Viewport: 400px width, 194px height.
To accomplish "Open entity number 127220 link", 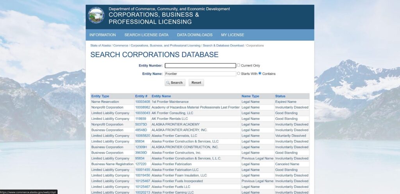I will 141,164.
